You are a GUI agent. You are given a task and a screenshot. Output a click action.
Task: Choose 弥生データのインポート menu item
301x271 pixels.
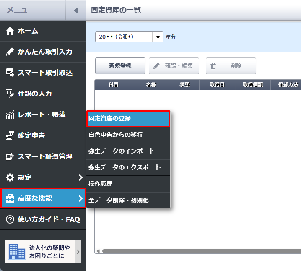[128, 151]
